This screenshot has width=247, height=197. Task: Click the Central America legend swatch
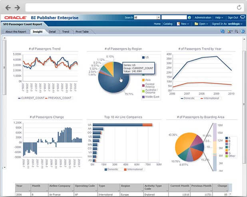pyautogui.click(x=143, y=85)
